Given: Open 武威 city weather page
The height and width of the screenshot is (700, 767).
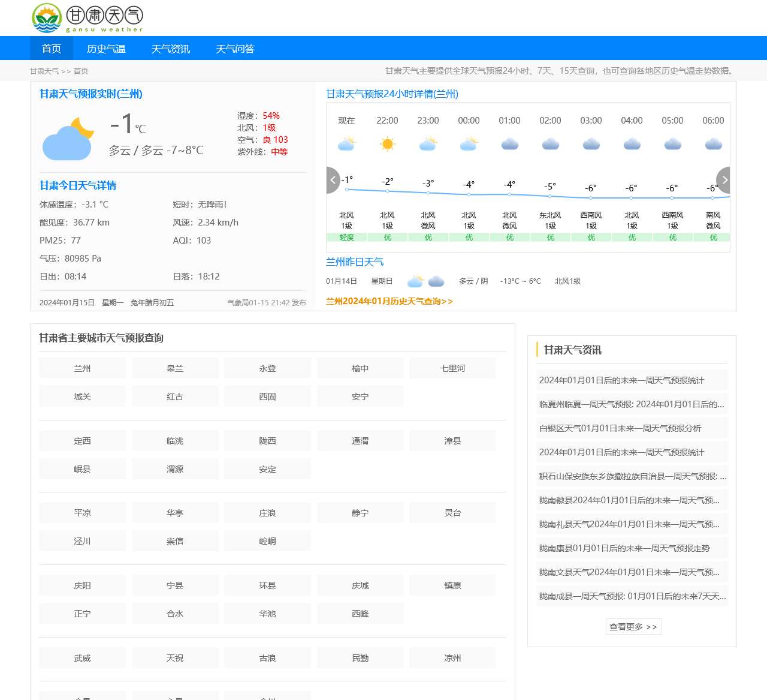Looking at the screenshot, I should (82, 657).
